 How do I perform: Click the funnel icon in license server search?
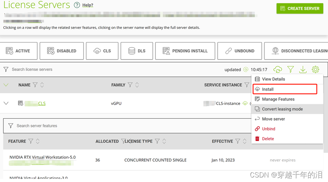click(x=6, y=69)
